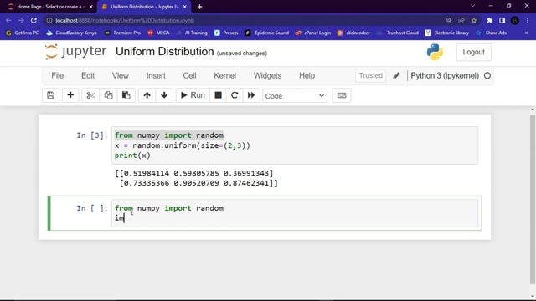536x301 pixels.
Task: Click the Trusted notebook indicator
Action: click(x=370, y=75)
